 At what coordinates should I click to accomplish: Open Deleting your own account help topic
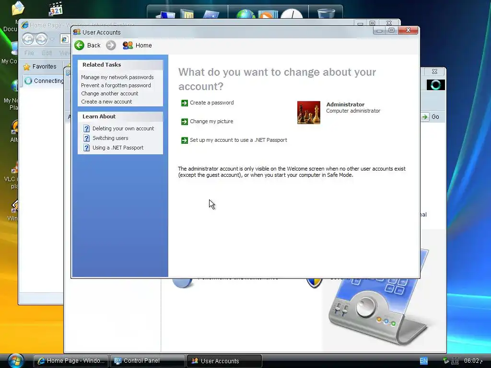coord(123,128)
